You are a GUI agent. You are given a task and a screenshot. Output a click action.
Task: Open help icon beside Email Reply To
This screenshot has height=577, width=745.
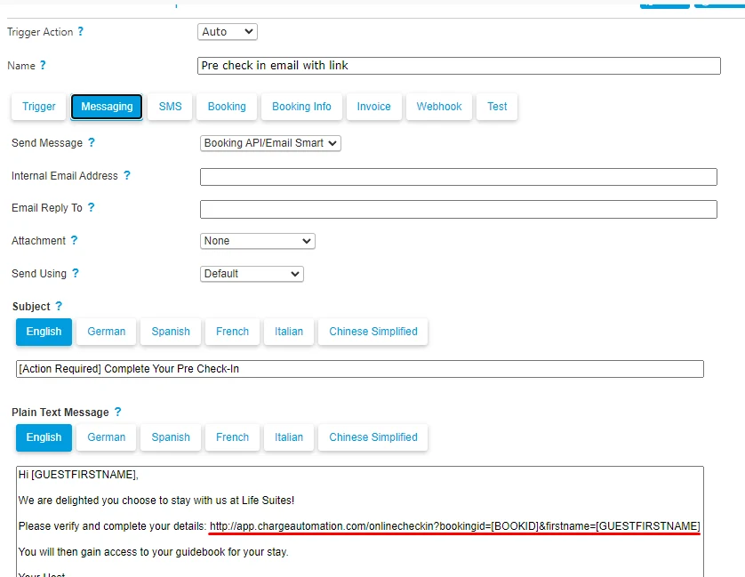pos(92,207)
